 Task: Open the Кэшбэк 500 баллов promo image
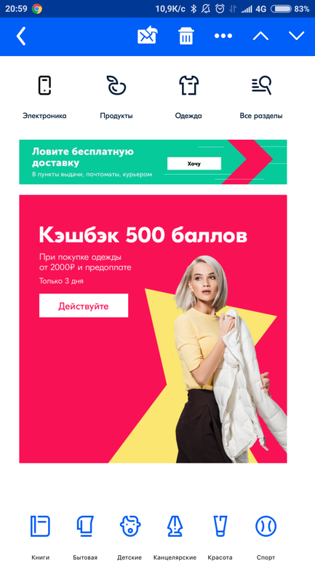click(153, 329)
